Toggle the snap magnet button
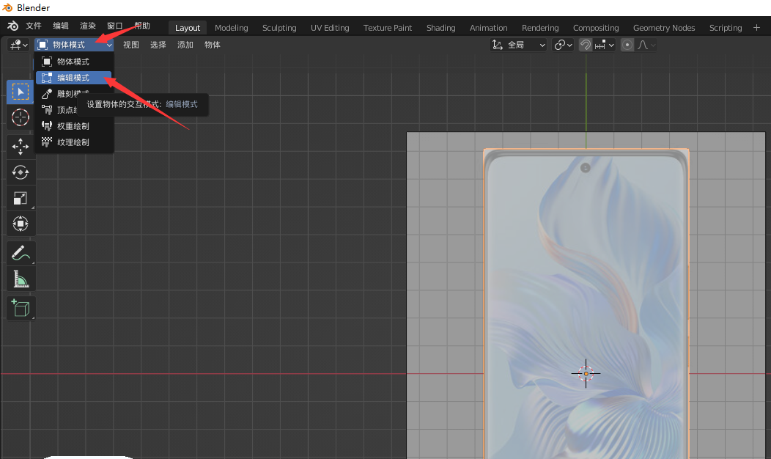This screenshot has height=459, width=771. point(585,45)
